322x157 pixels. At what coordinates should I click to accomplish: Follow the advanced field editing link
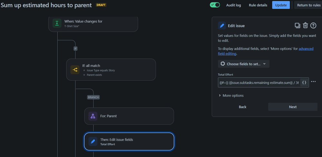pyautogui.click(x=306, y=49)
